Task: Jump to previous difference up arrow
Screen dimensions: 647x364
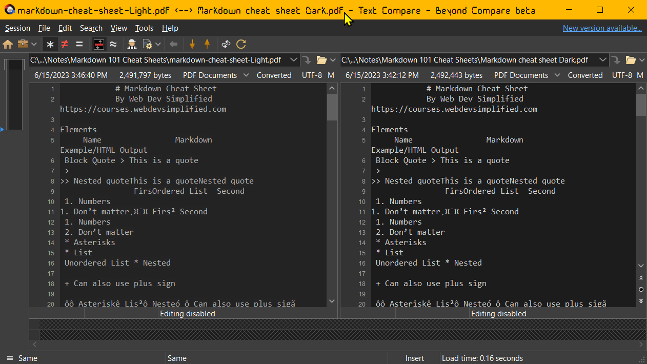Action: coord(207,44)
